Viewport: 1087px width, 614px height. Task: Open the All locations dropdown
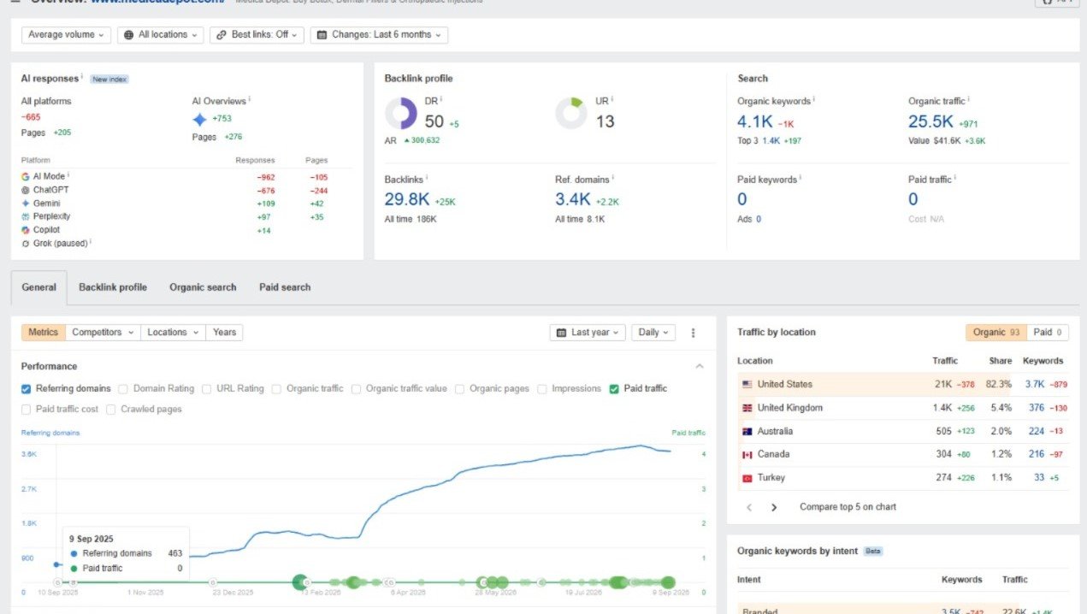pyautogui.click(x=160, y=35)
